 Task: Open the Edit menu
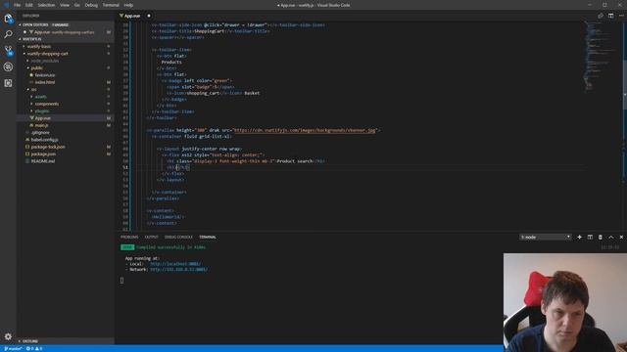(28, 5)
